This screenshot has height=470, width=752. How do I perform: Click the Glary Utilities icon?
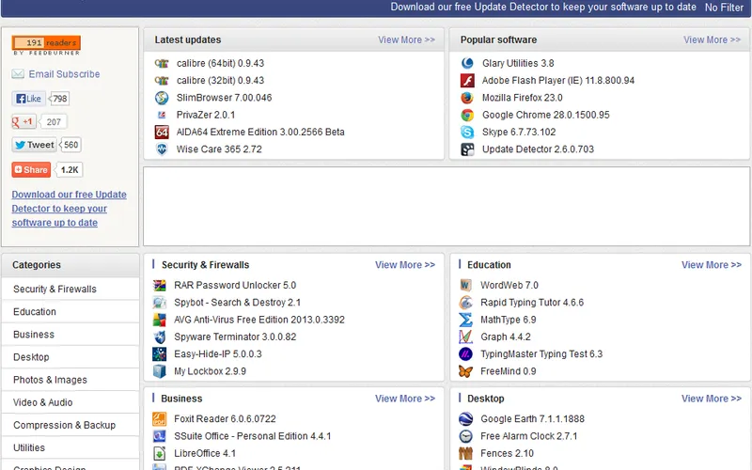[467, 63]
